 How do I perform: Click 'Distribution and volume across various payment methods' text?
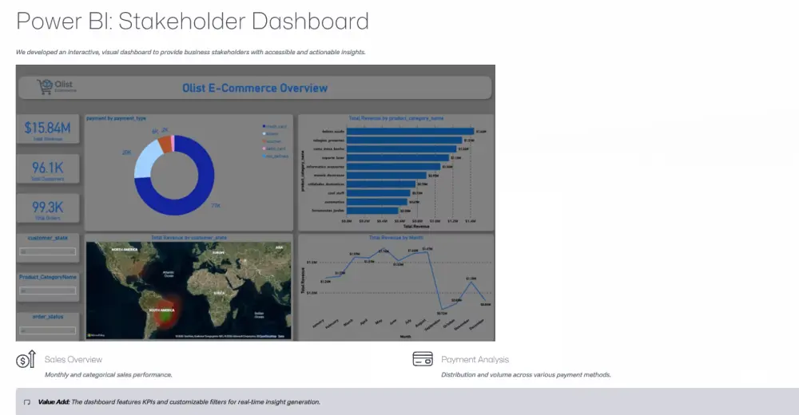click(526, 375)
